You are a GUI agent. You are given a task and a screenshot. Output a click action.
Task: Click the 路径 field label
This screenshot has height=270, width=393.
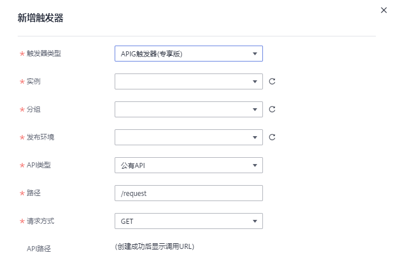tap(34, 193)
